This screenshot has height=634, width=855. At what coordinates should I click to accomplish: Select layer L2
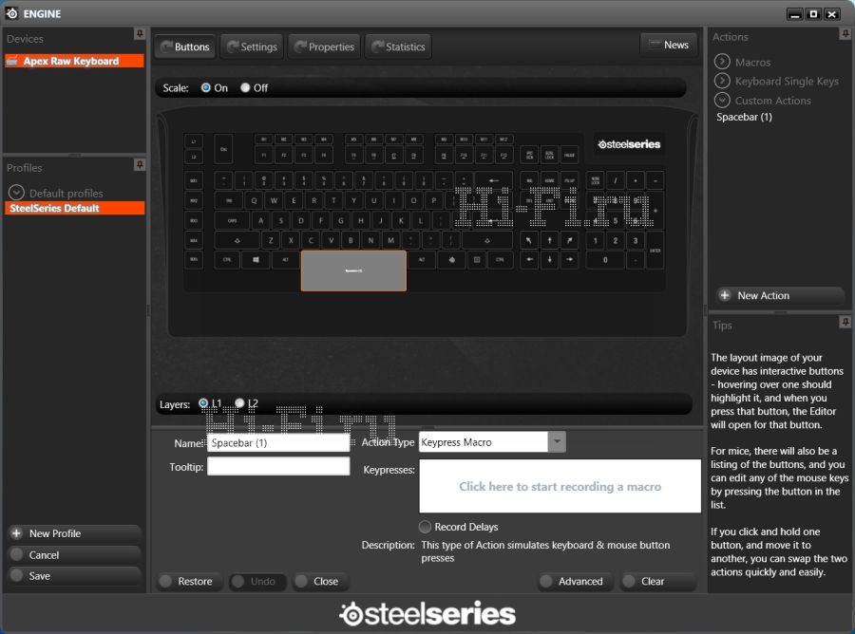click(x=239, y=403)
